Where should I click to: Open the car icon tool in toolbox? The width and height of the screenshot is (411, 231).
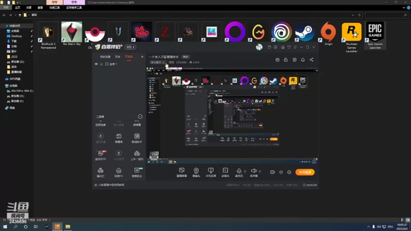click(137, 156)
